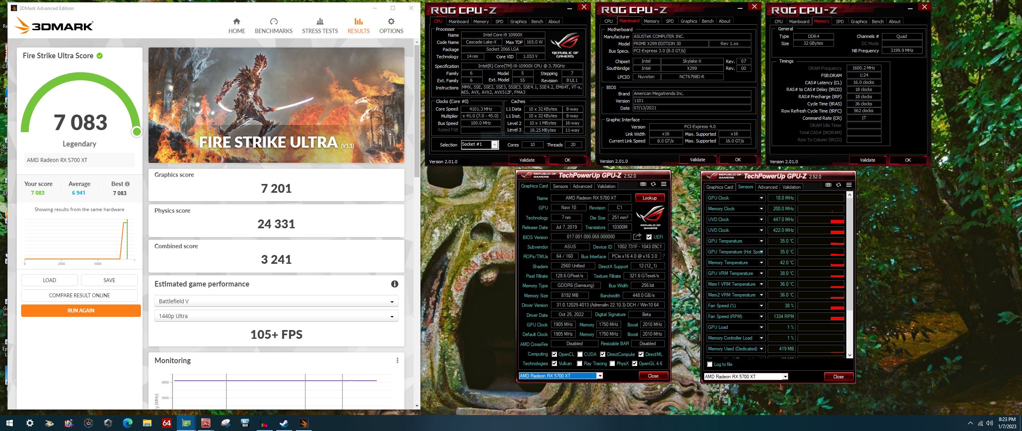Open AIDA64 taskbar icon
The height and width of the screenshot is (431, 1022).
(x=167, y=423)
